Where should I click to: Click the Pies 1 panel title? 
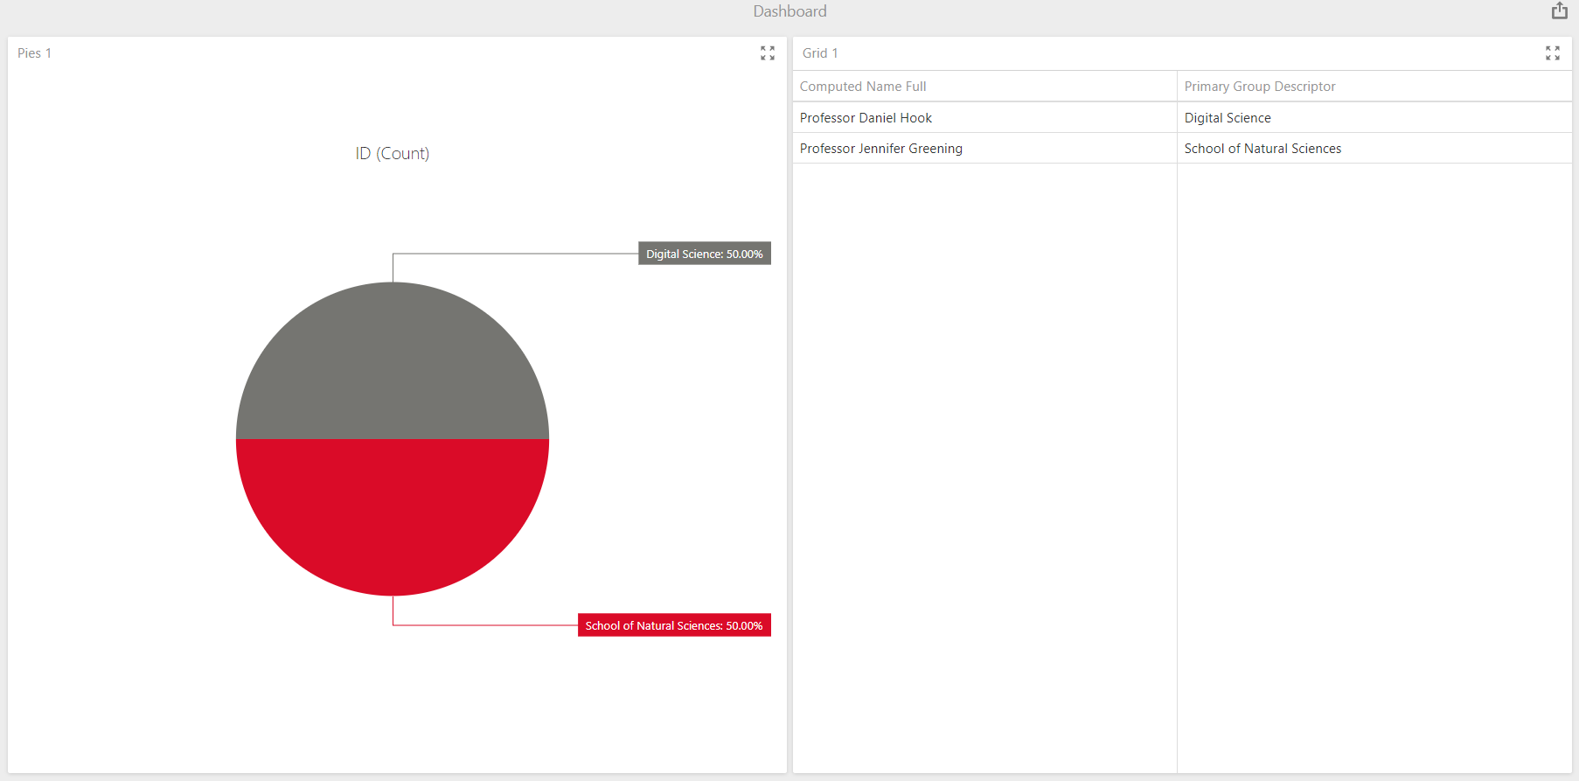pos(34,53)
